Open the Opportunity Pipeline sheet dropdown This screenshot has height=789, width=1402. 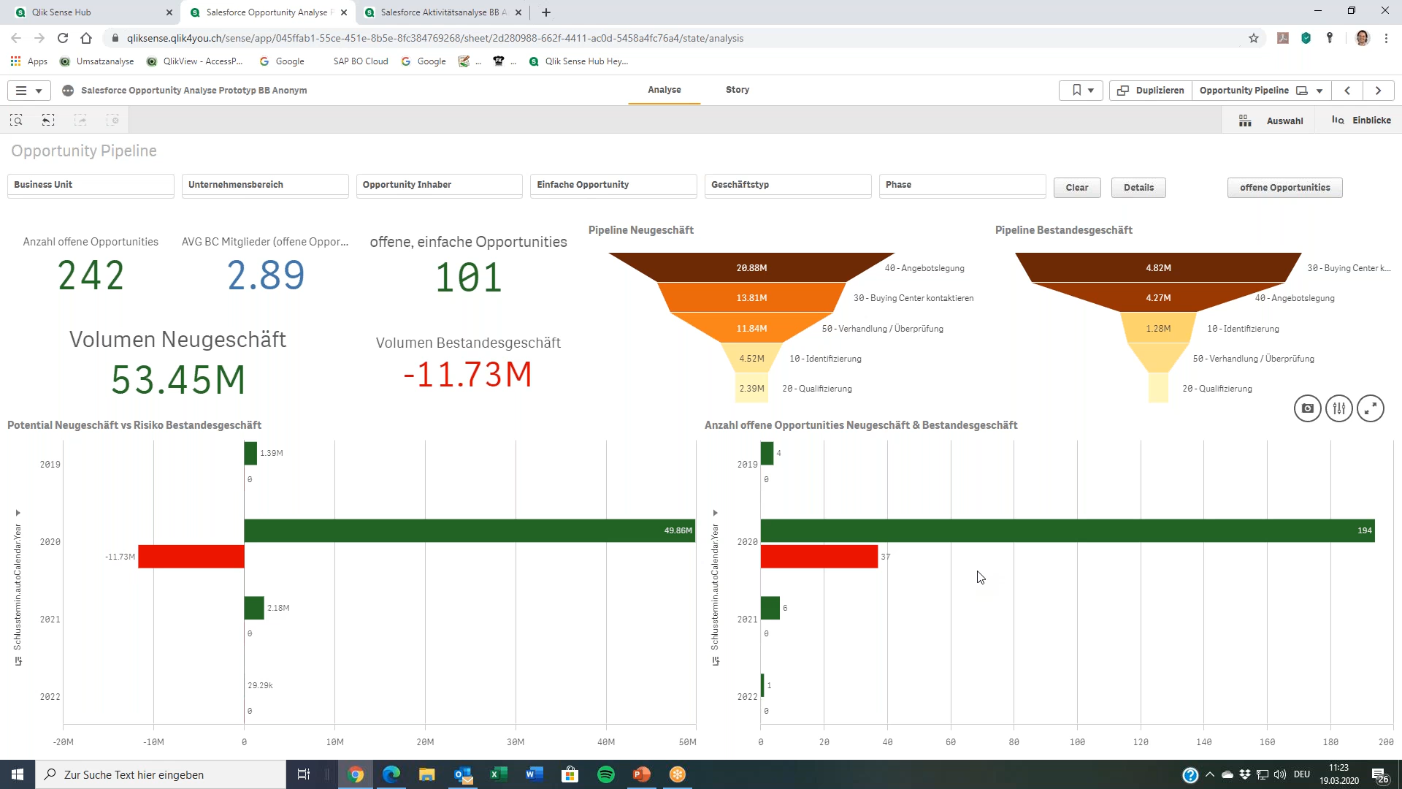1261,91
